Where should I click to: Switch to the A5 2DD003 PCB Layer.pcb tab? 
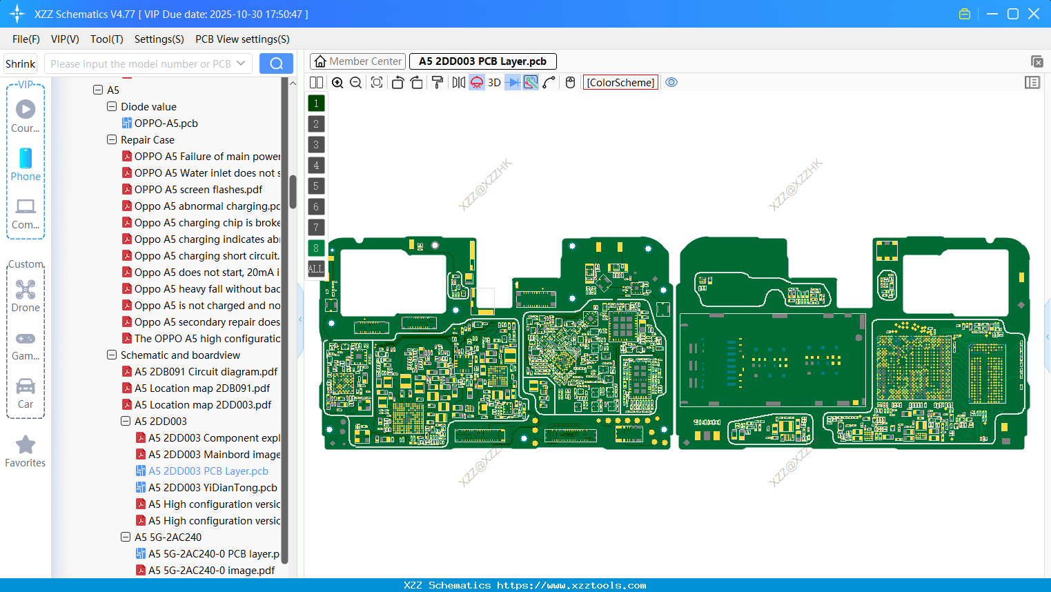point(483,61)
